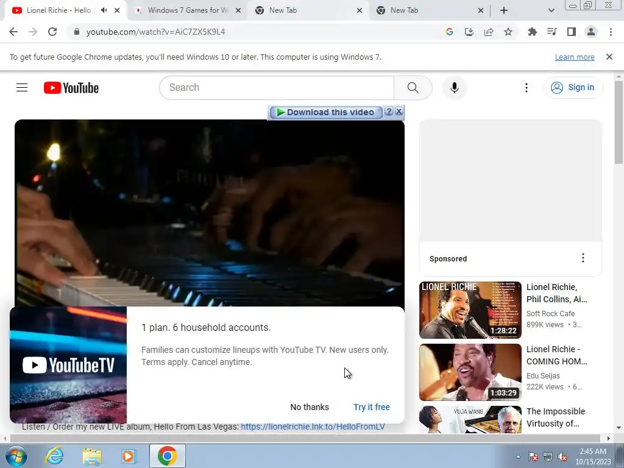Screen dimensions: 624x468
Task: Click Learn more about Chrome updates
Action: [x=575, y=57]
